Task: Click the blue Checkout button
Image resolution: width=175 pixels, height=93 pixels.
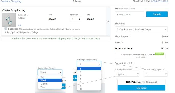Action: 141,88
